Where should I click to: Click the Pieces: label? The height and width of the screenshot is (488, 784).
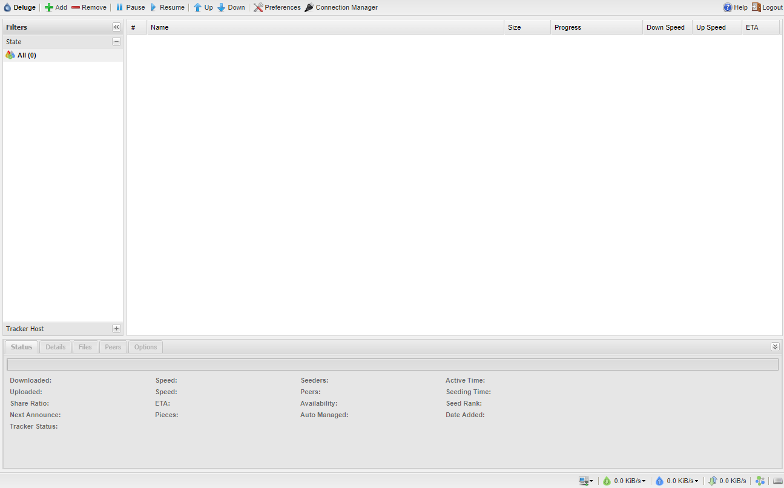click(x=166, y=415)
